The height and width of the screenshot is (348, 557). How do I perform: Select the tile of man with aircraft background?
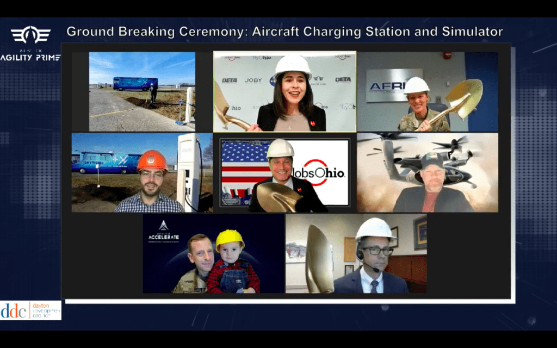pyautogui.click(x=428, y=172)
